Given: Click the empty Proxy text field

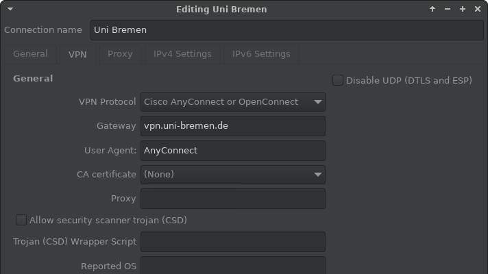Looking at the screenshot, I should (232, 199).
